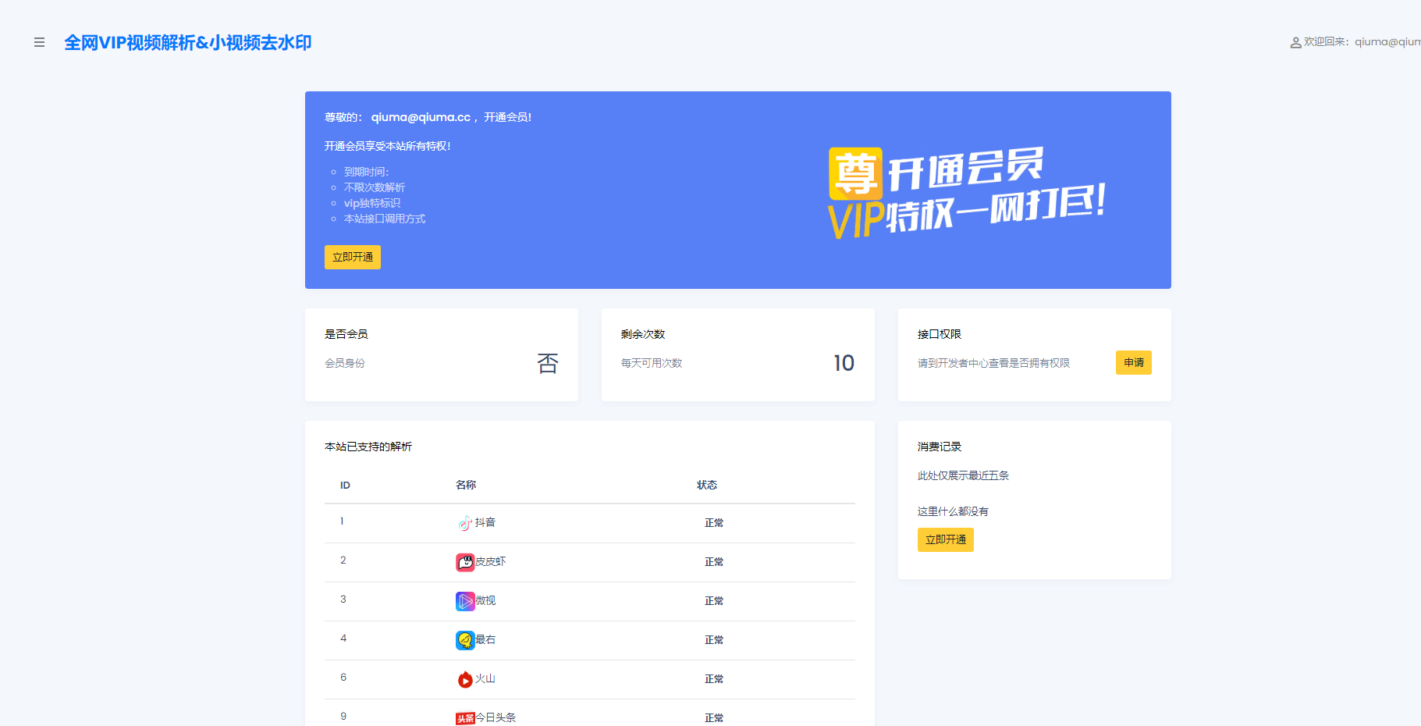Click the user profile icon near 欢迎回来
This screenshot has width=1421, height=726.
[1295, 42]
